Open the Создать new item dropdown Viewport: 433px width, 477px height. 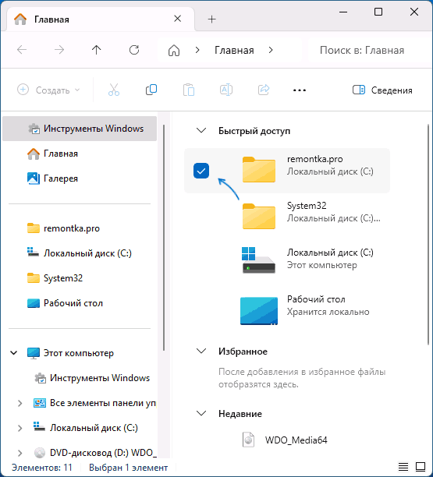(x=48, y=90)
